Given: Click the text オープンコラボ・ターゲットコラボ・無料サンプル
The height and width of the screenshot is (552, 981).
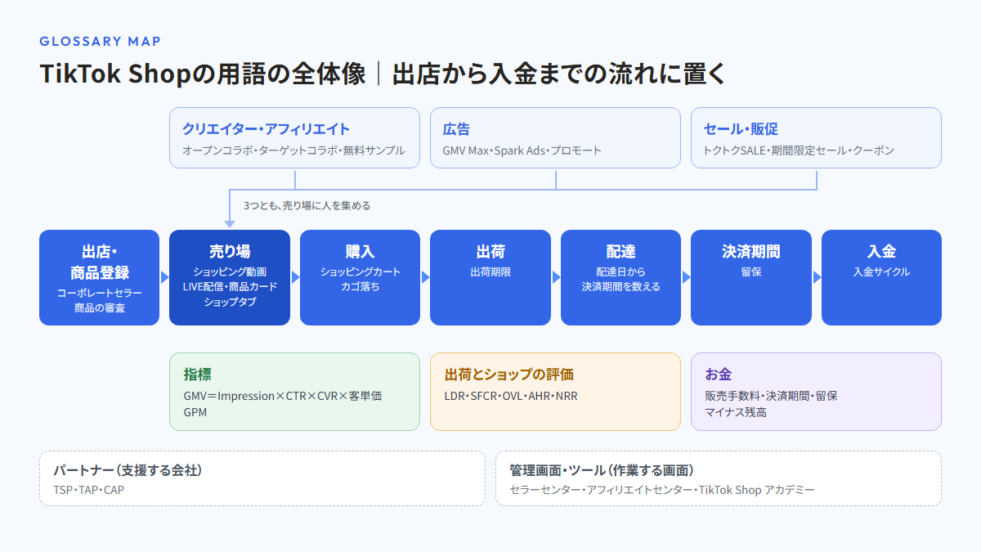Looking at the screenshot, I should tap(293, 150).
